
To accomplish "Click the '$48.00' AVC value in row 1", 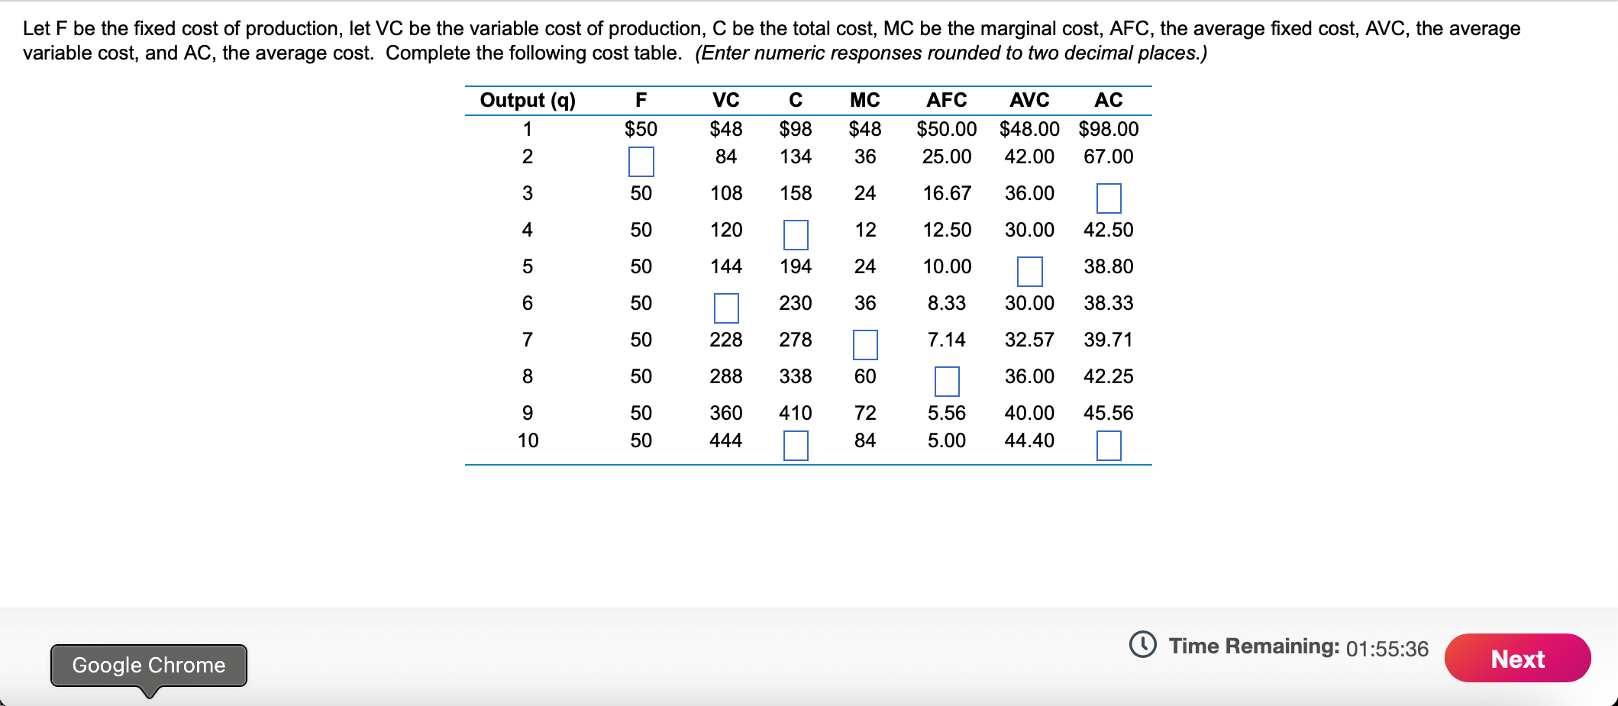I will 1029,129.
